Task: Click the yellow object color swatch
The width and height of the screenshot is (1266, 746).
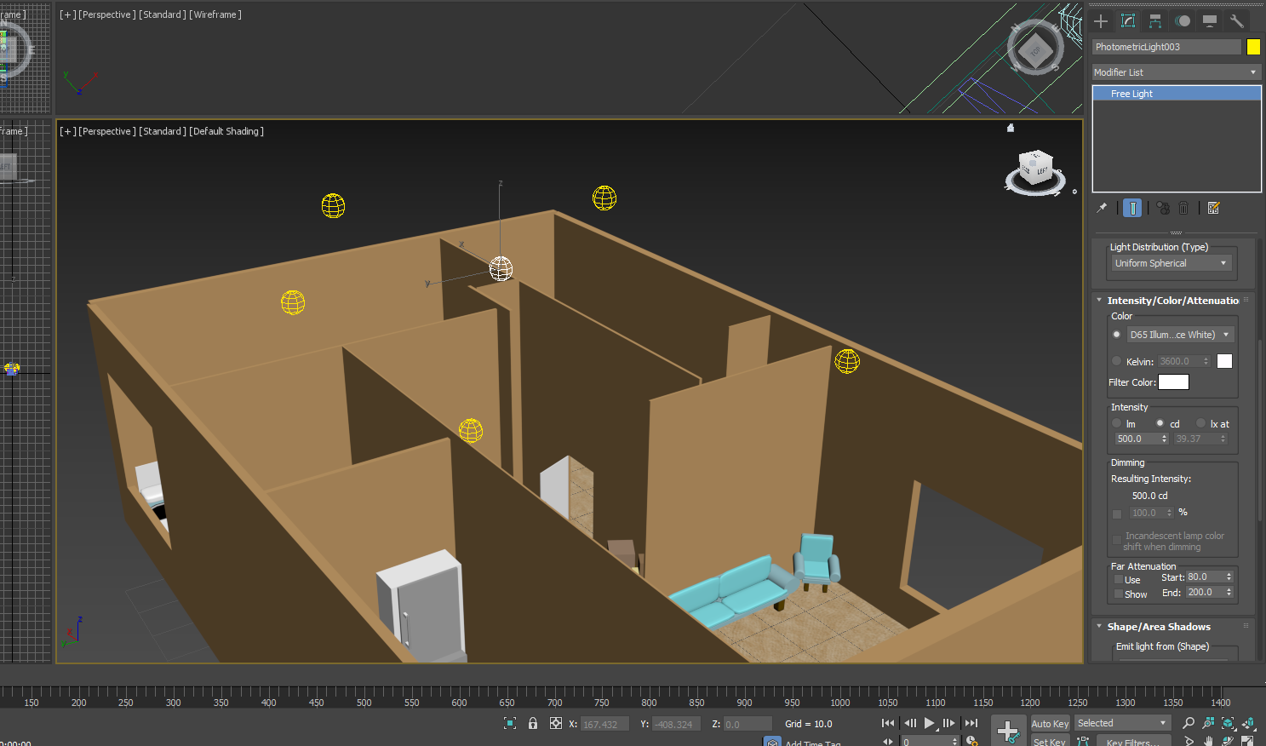Action: point(1253,47)
